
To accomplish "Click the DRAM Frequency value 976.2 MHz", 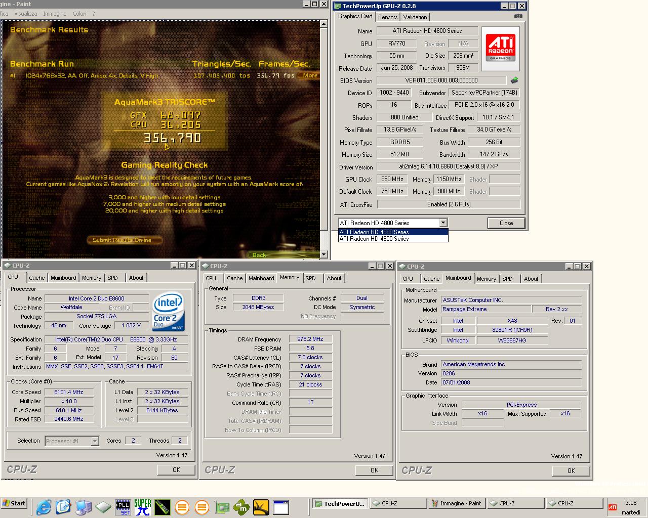I will tap(310, 339).
